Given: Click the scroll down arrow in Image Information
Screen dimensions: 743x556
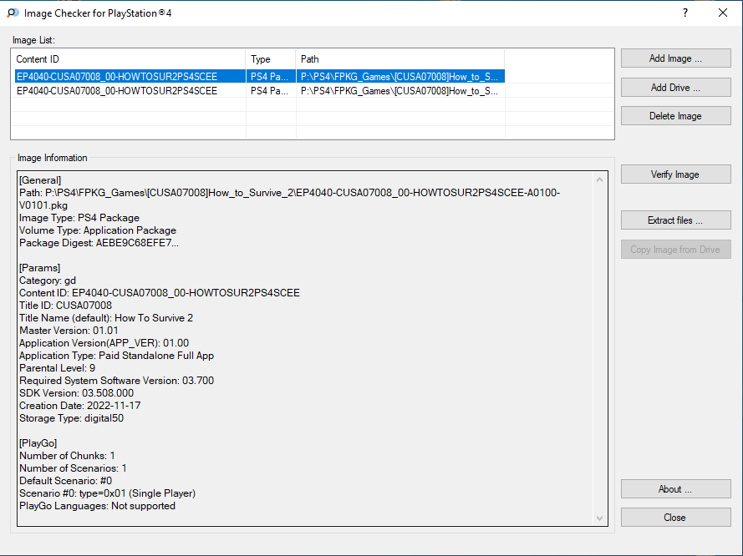Looking at the screenshot, I should point(599,518).
